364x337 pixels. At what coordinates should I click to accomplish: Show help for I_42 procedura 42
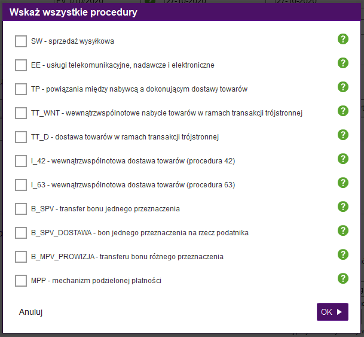(343, 159)
